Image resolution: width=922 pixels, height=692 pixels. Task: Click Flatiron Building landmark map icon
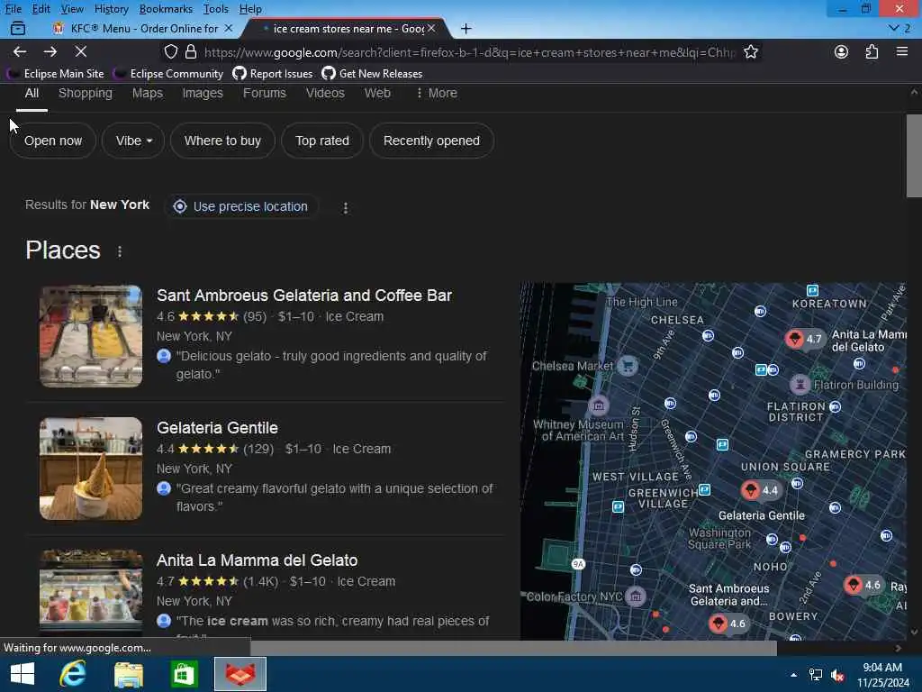coord(800,384)
